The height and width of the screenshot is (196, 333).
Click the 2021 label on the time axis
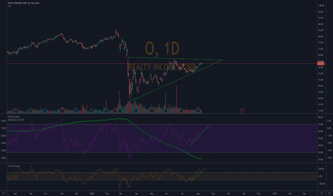coord(275,194)
